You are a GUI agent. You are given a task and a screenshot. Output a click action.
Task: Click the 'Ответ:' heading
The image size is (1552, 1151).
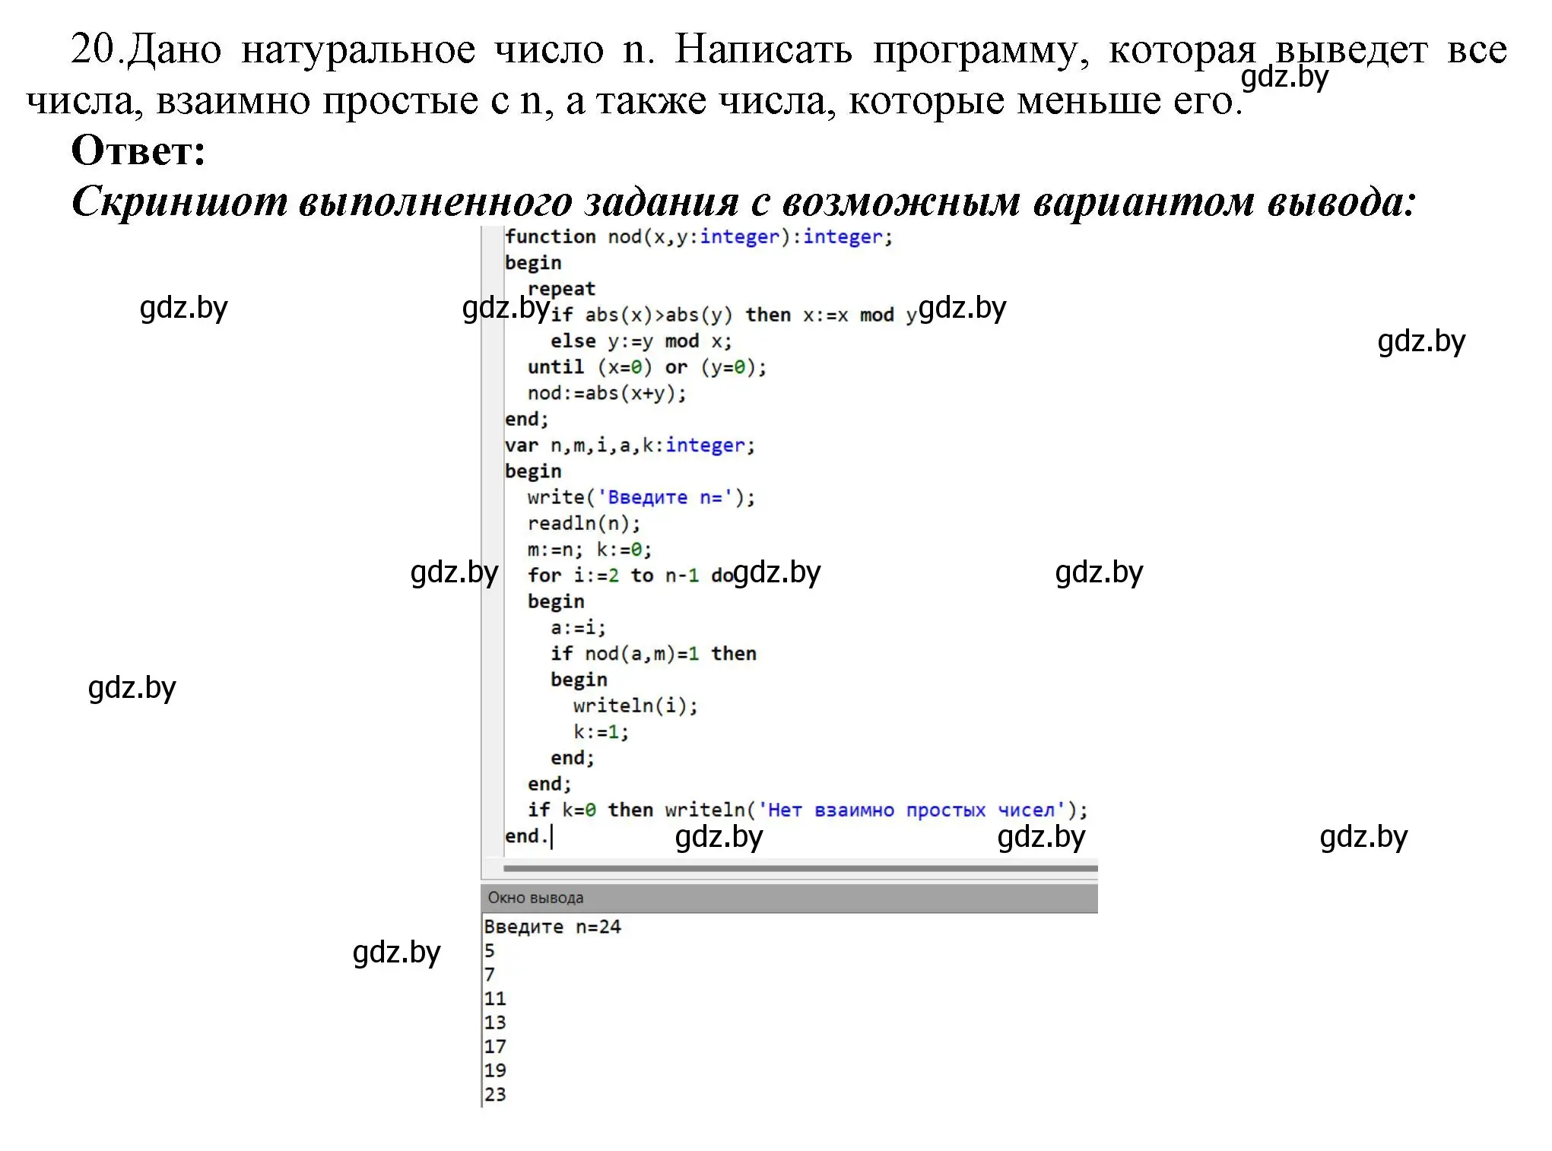click(138, 150)
